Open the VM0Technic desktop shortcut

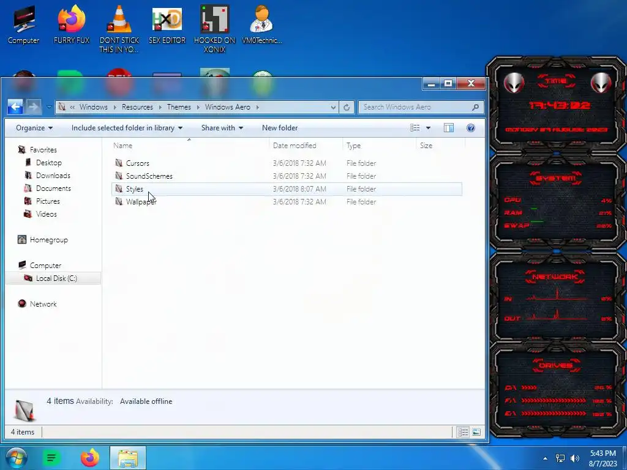pyautogui.click(x=262, y=24)
